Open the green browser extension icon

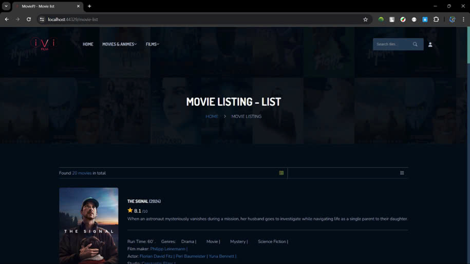(x=381, y=19)
